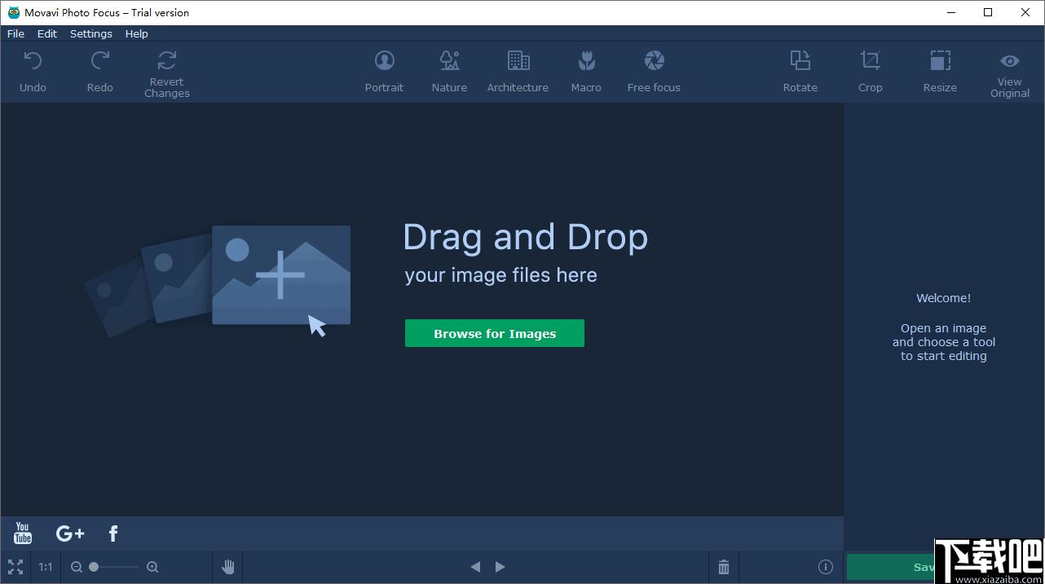Screen dimensions: 1045x584
Task: Open the Architecture focus tool
Action: (x=518, y=72)
